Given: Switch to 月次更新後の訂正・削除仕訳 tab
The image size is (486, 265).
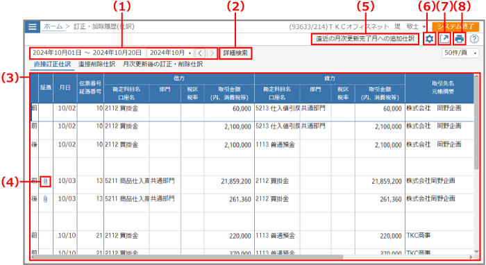Looking at the screenshot, I should (162, 64).
